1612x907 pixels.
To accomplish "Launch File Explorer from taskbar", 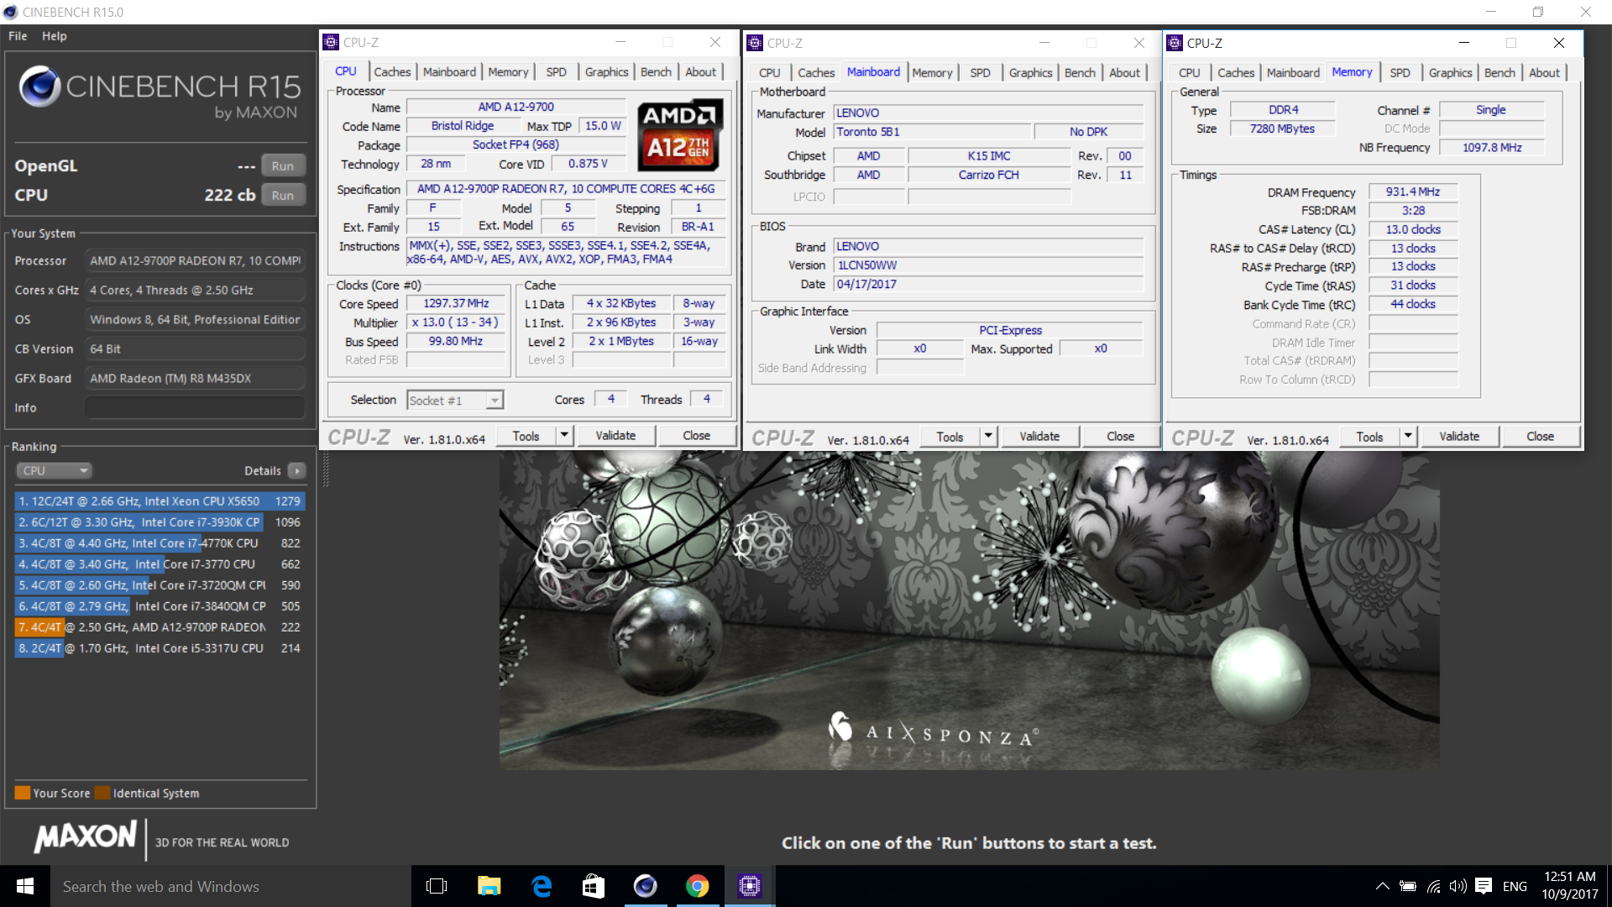I will pyautogui.click(x=489, y=886).
